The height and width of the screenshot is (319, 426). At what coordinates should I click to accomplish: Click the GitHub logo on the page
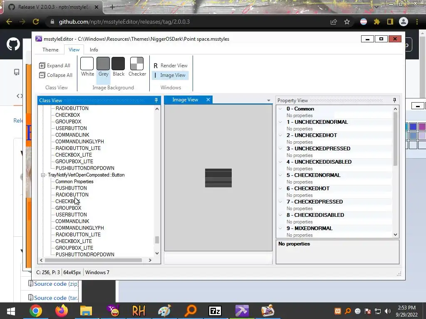pos(13,44)
